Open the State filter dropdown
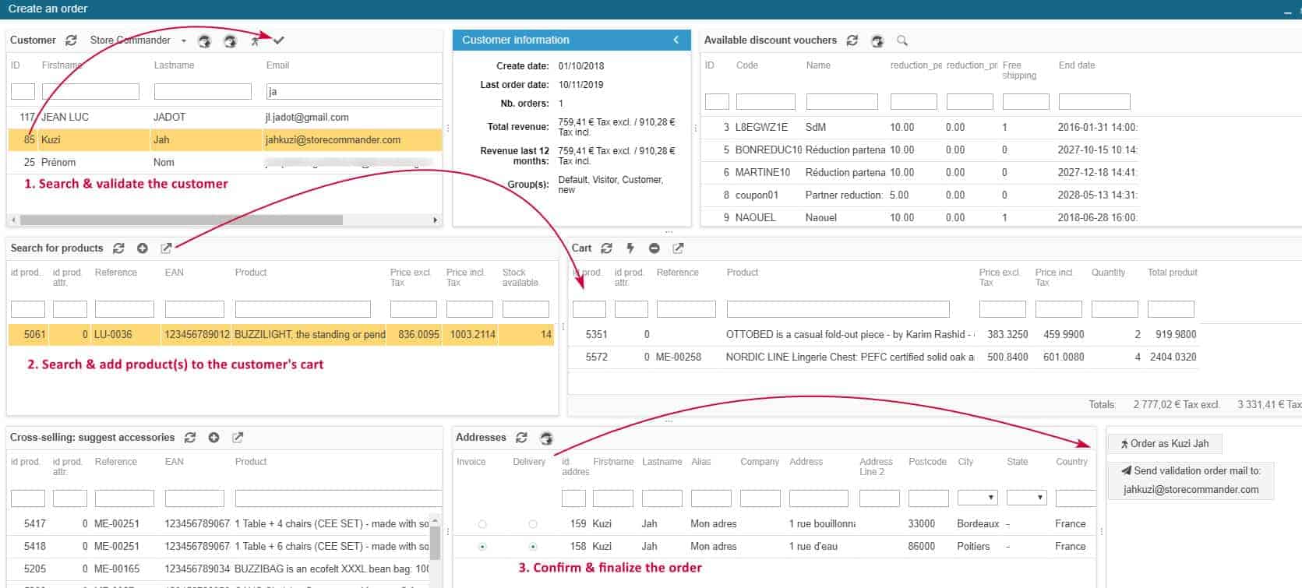 1026,498
